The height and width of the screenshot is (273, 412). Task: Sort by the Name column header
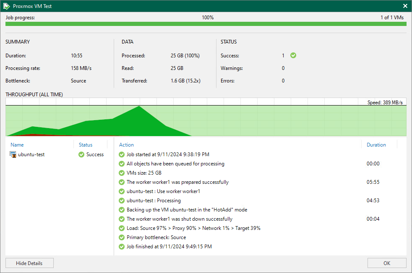click(17, 145)
